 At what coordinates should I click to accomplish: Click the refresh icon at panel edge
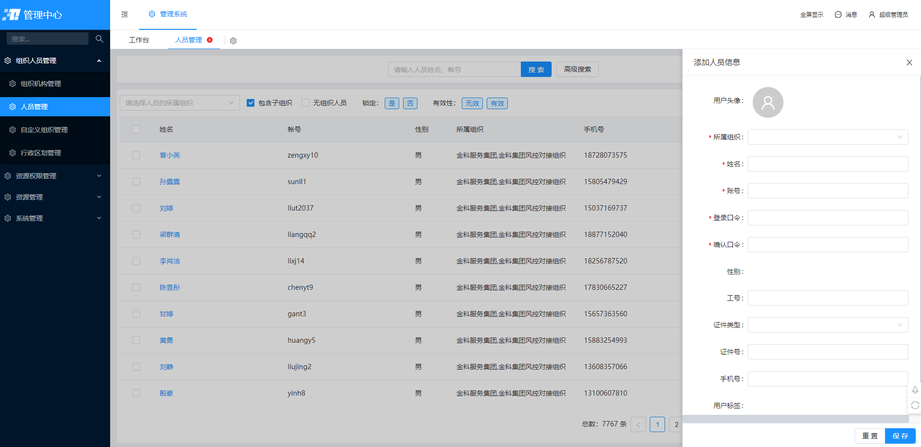[915, 405]
